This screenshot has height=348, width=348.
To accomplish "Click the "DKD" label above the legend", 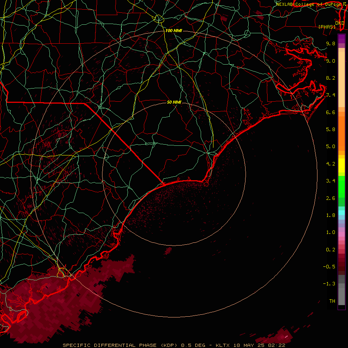I will tap(340, 23).
